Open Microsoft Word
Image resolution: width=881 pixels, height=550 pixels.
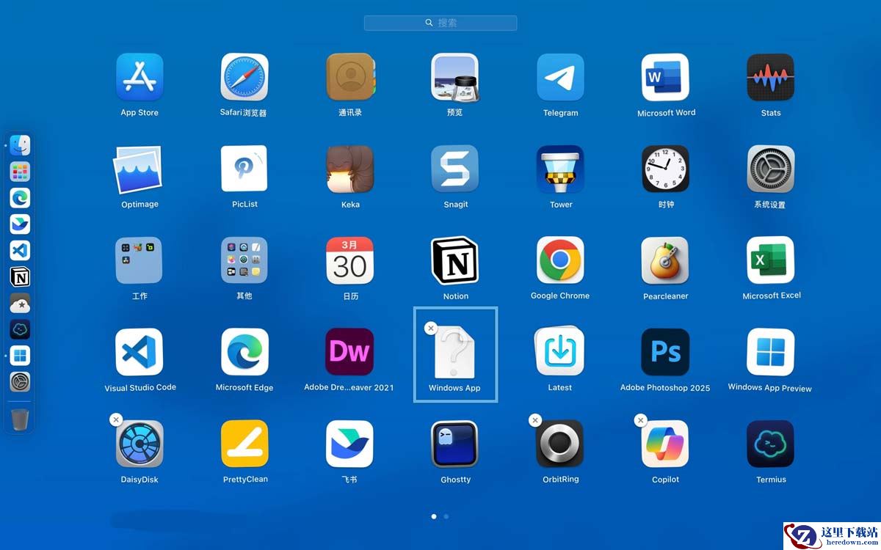pyautogui.click(x=665, y=77)
